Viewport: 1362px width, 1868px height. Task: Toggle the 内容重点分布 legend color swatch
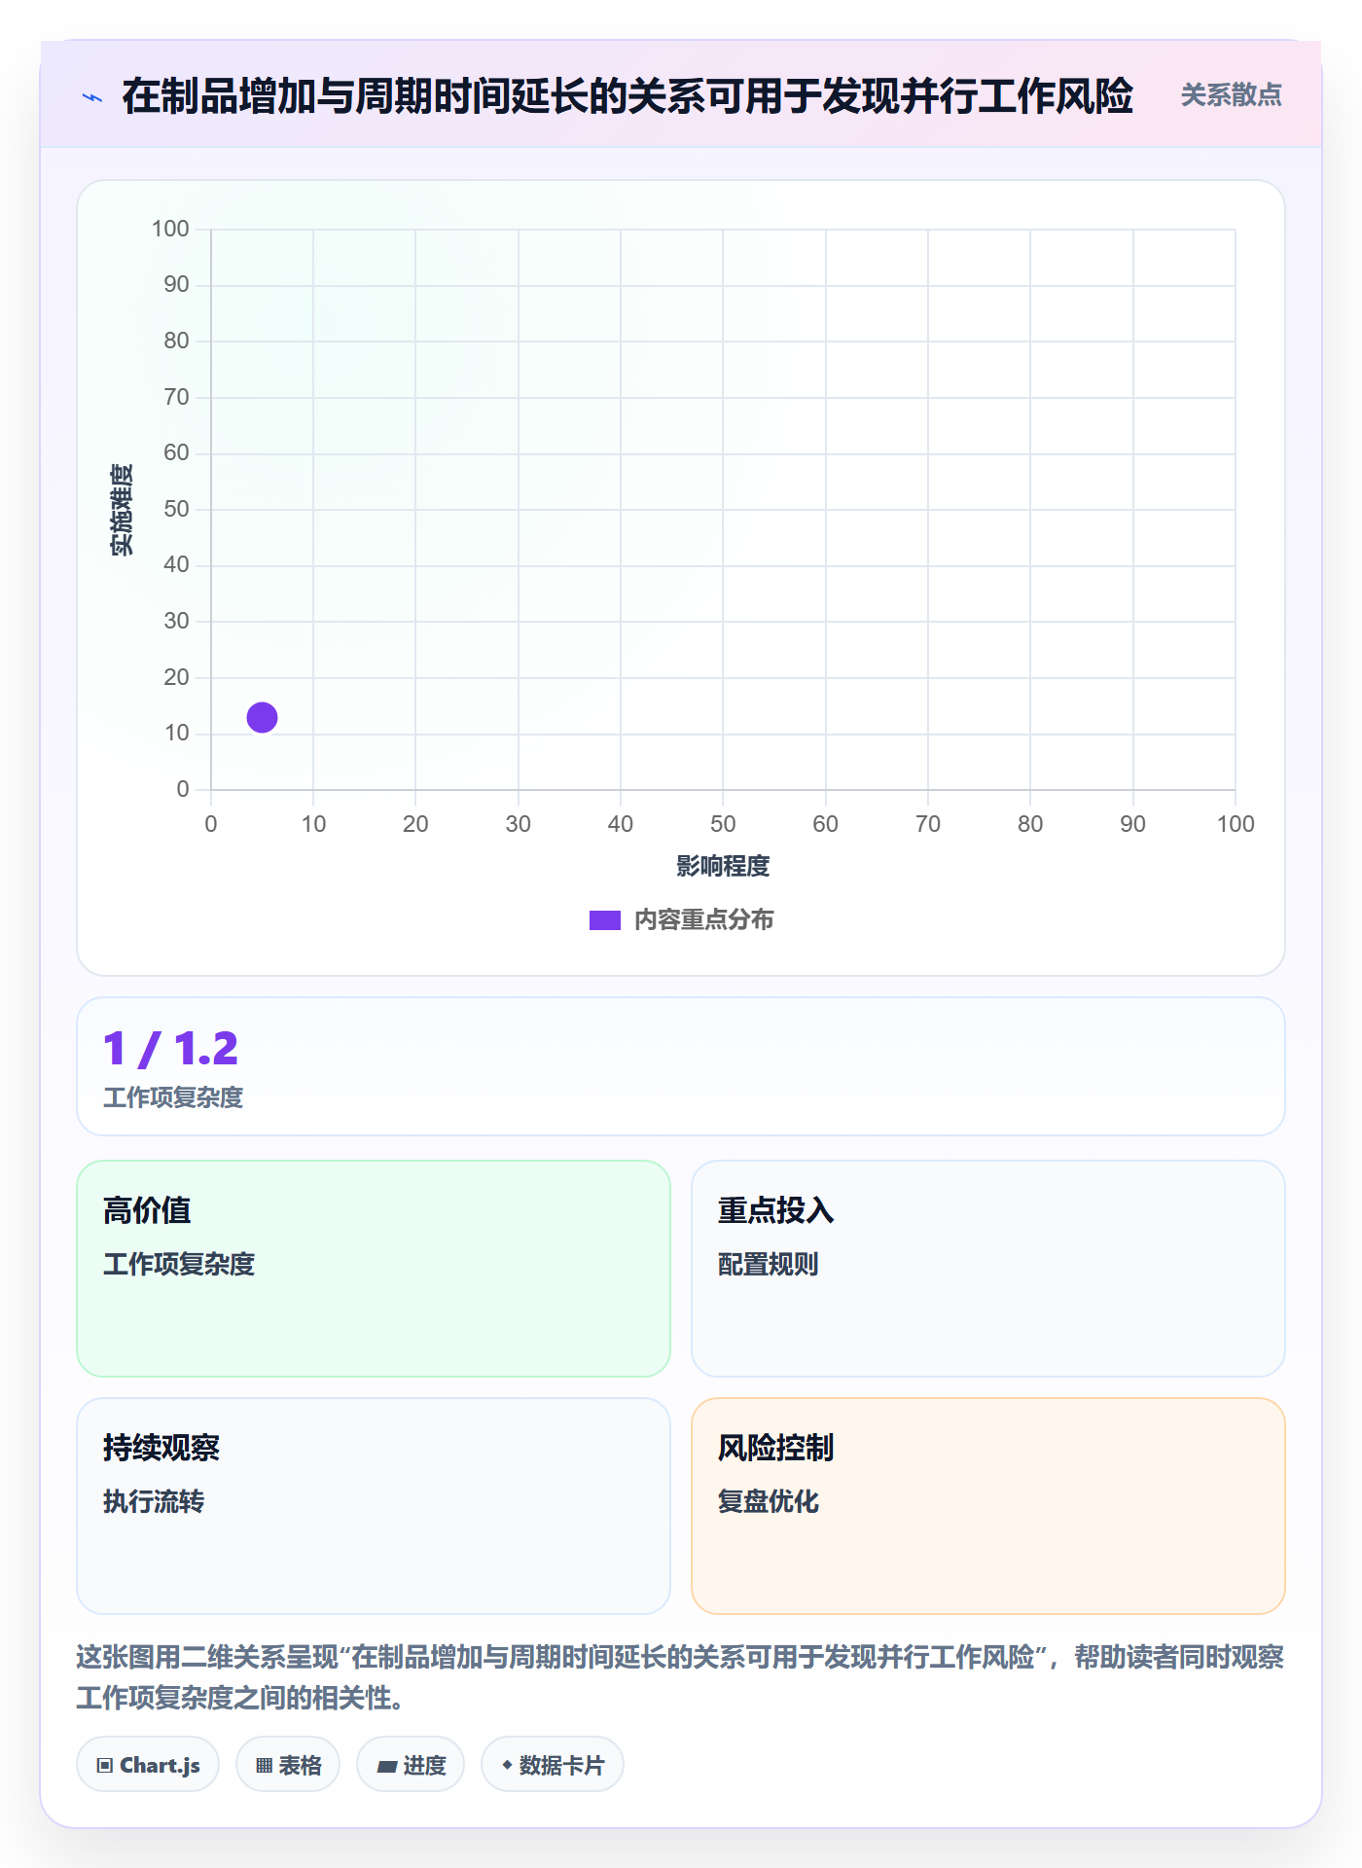click(604, 920)
